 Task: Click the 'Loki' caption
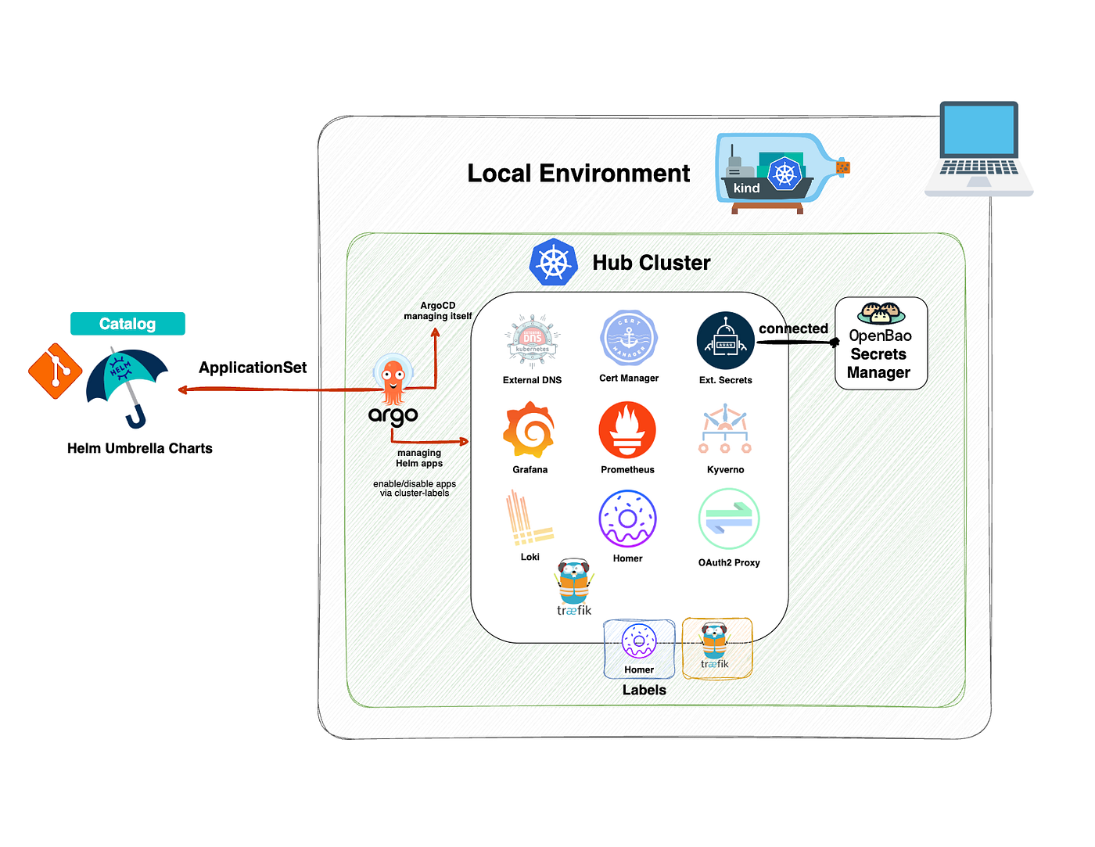[x=530, y=557]
